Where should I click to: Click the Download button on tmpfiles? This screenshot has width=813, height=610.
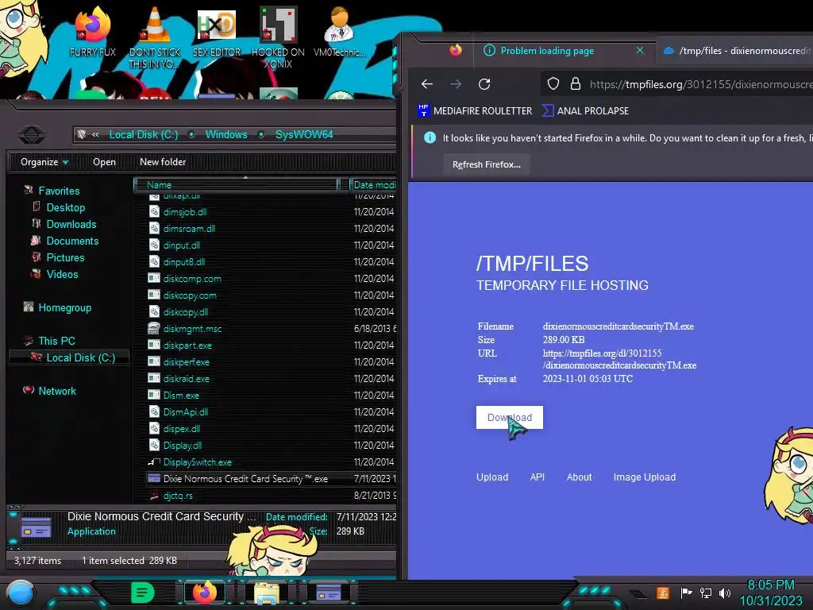click(509, 417)
